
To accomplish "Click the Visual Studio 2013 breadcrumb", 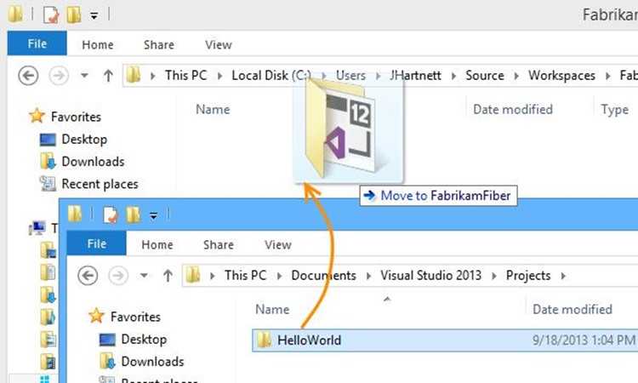I will [x=432, y=275].
